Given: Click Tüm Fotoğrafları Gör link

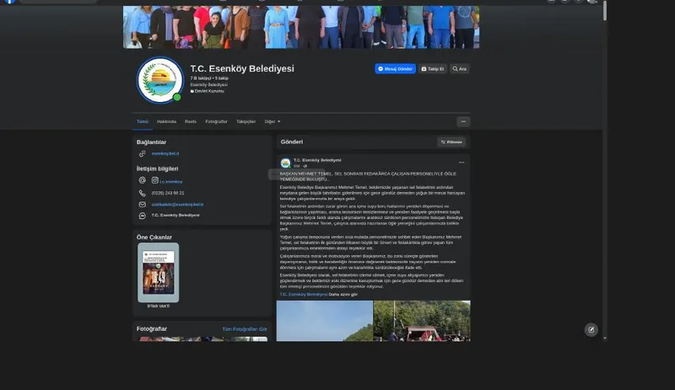Looking at the screenshot, I should tap(245, 329).
